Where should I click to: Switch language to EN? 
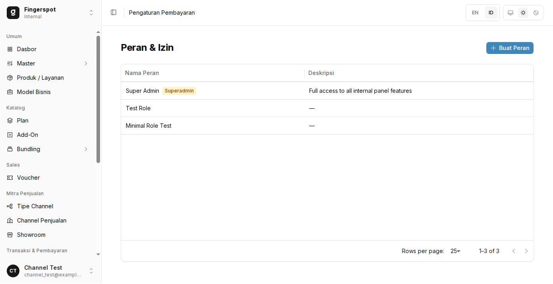coord(475,13)
